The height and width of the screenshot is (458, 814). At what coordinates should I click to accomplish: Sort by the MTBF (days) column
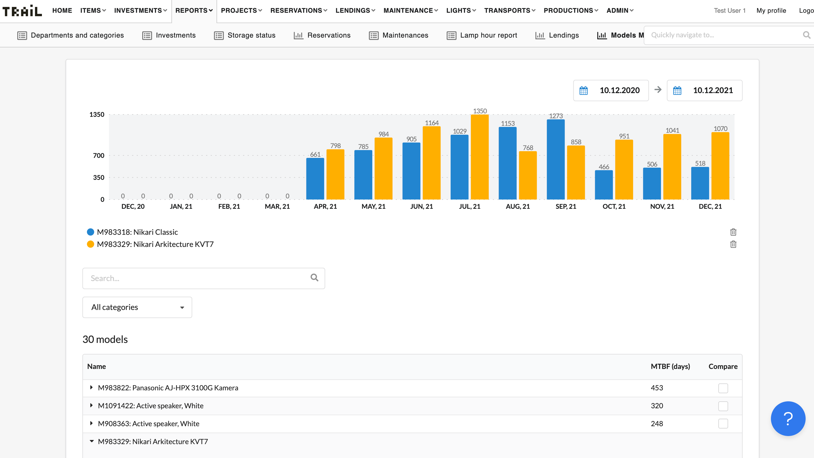pyautogui.click(x=670, y=366)
